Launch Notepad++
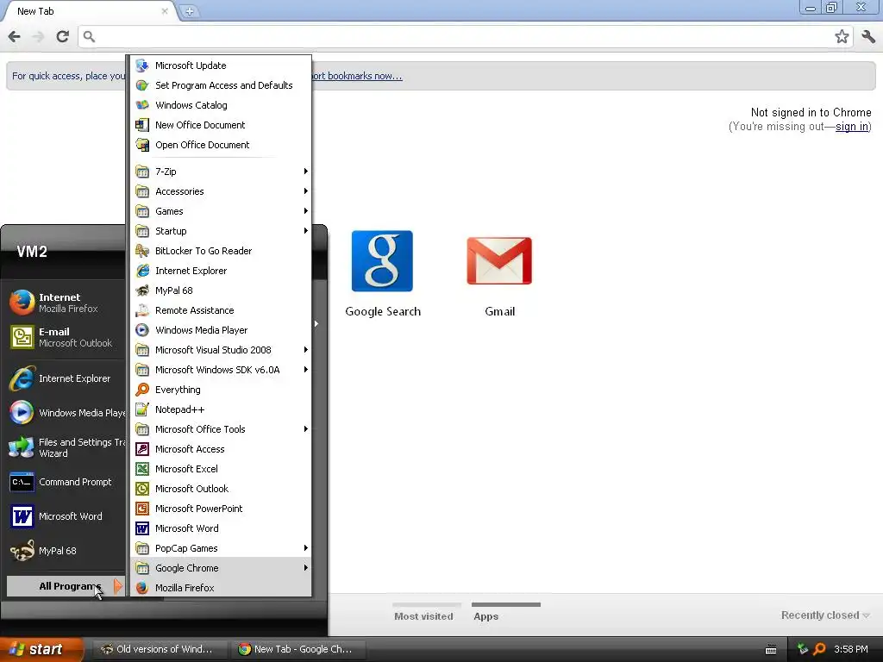 point(221,409)
